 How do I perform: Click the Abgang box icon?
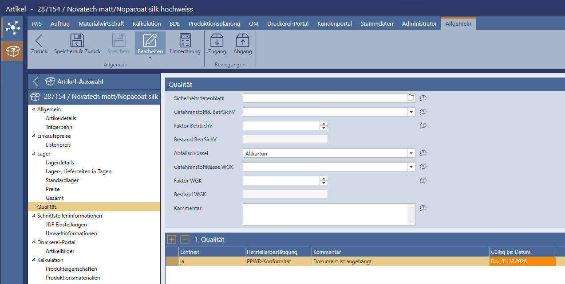click(x=242, y=40)
